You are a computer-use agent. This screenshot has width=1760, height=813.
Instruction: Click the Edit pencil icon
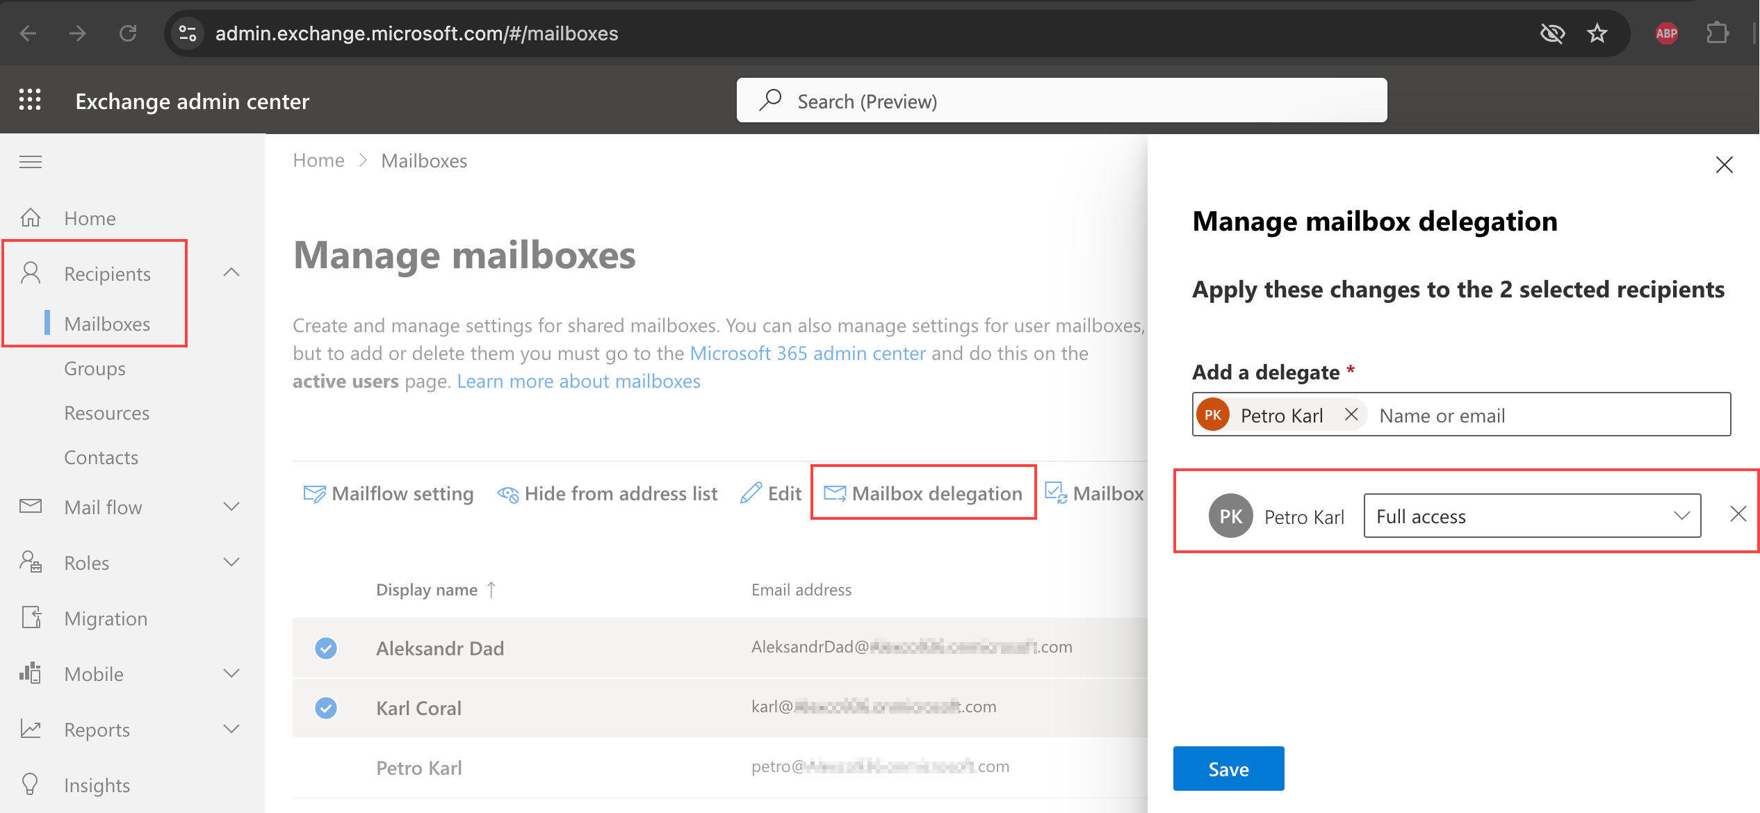pos(751,493)
